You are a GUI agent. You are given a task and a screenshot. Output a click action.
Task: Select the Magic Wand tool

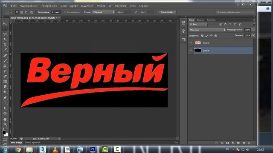pyautogui.click(x=5, y=40)
